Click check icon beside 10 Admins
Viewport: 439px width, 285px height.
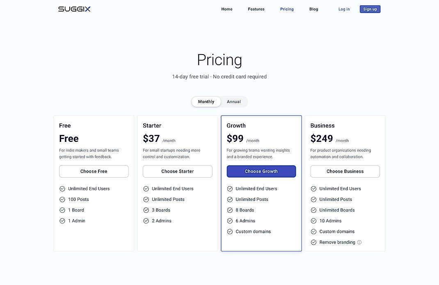(313, 221)
